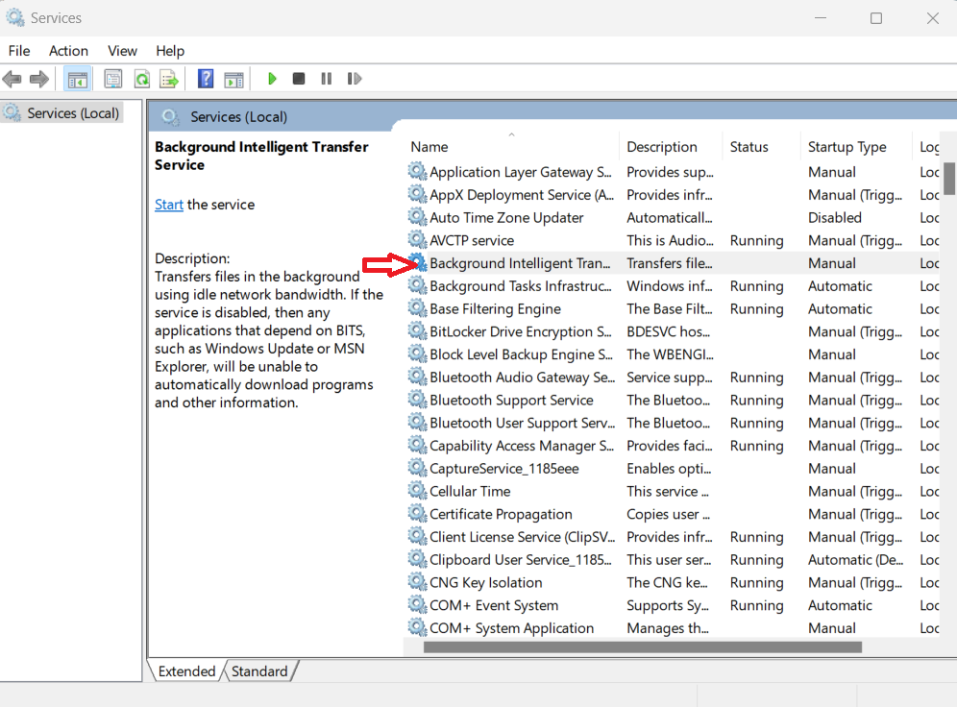Image resolution: width=957 pixels, height=707 pixels.
Task: Select Services (Local) in the console tree
Action: tap(72, 113)
